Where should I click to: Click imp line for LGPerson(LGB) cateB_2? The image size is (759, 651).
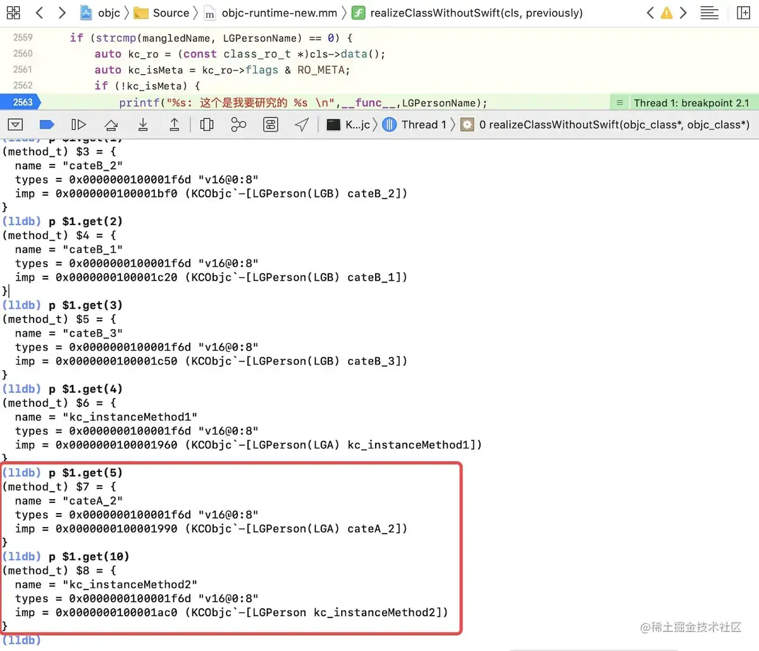211,194
